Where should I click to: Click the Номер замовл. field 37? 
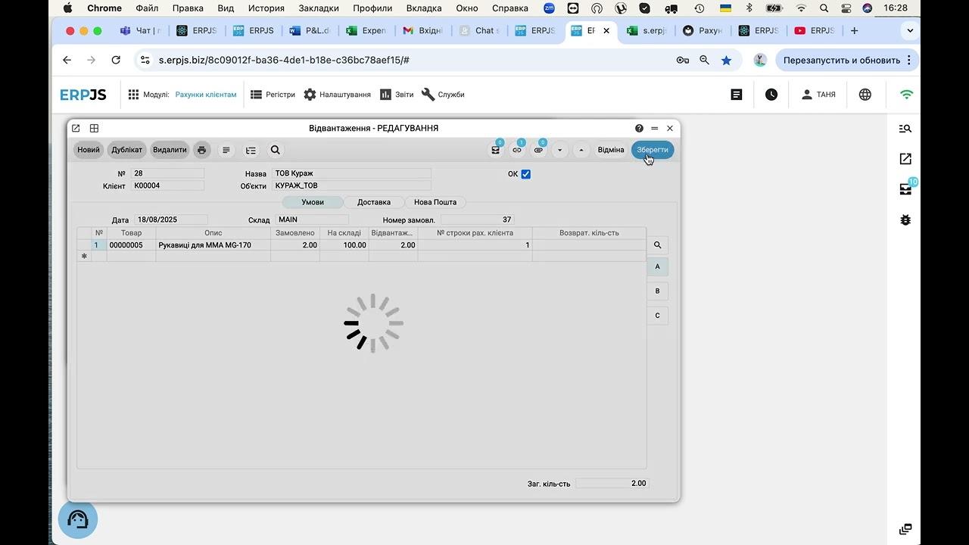478,220
